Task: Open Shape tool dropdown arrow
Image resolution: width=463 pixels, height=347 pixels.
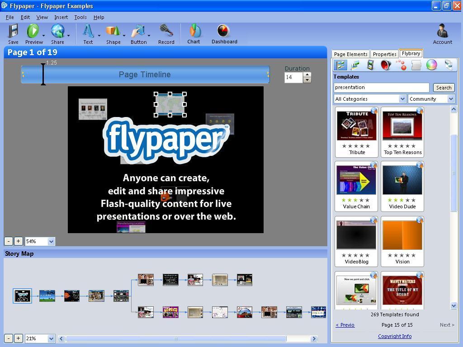Action: pyautogui.click(x=124, y=36)
